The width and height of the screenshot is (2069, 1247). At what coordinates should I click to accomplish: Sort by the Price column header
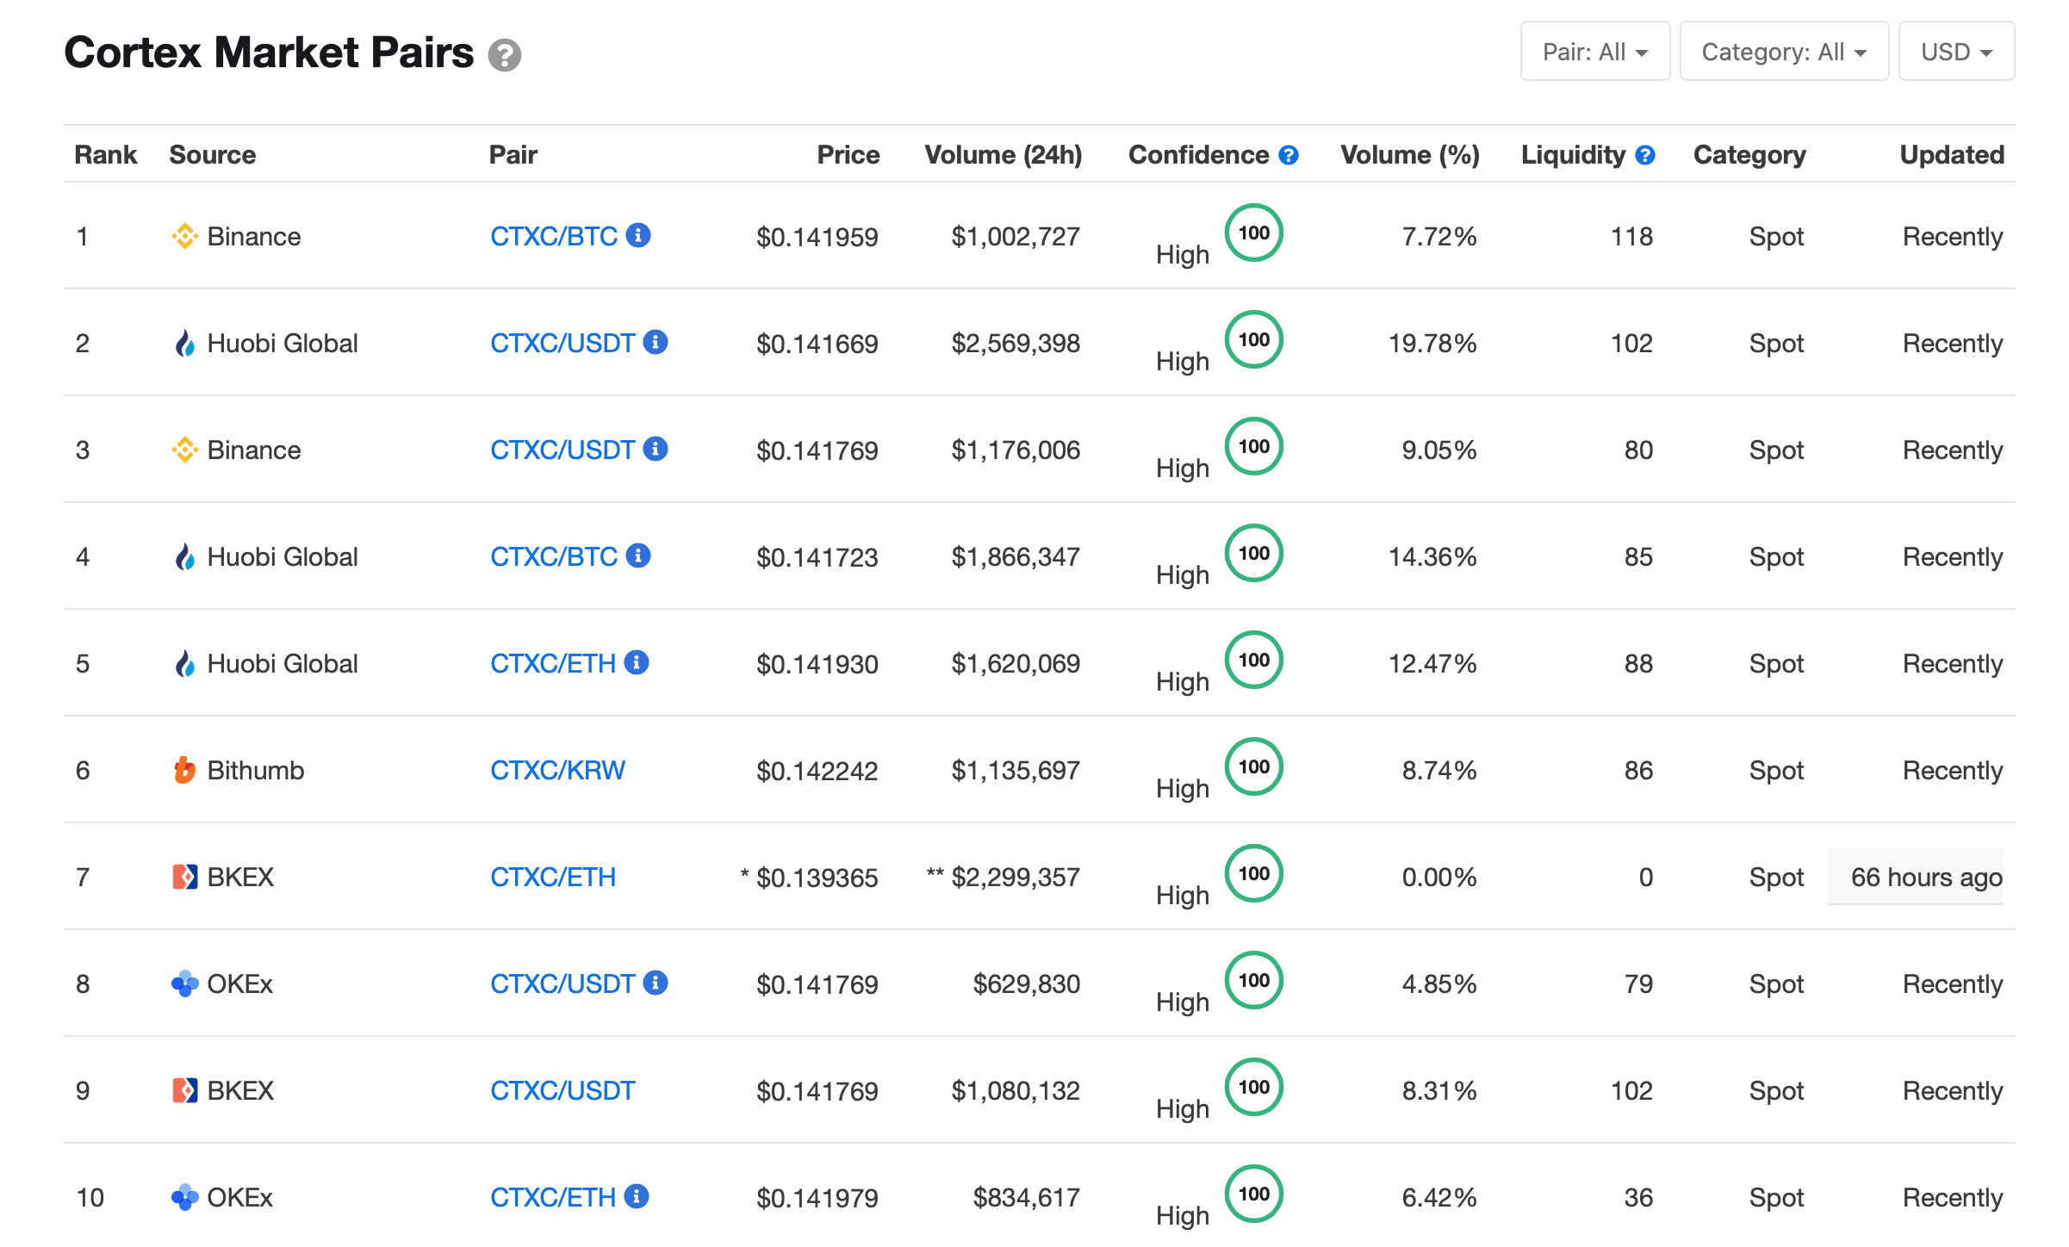coord(848,154)
